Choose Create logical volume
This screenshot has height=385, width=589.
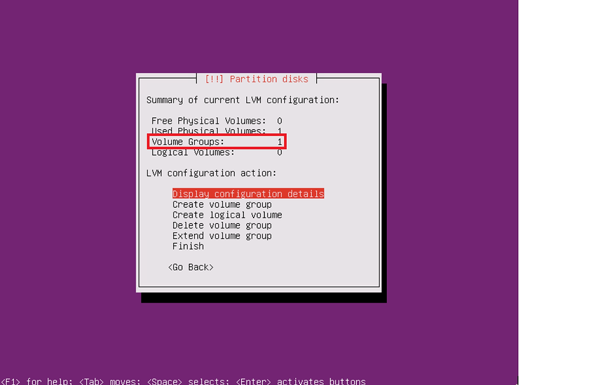(227, 215)
